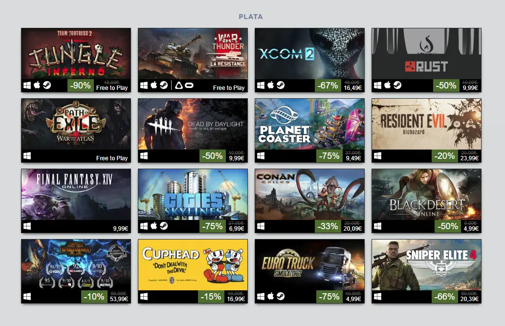Click the VR headset icon on War Thunder tile
Image resolution: width=505 pixels, height=326 pixels.
click(179, 86)
